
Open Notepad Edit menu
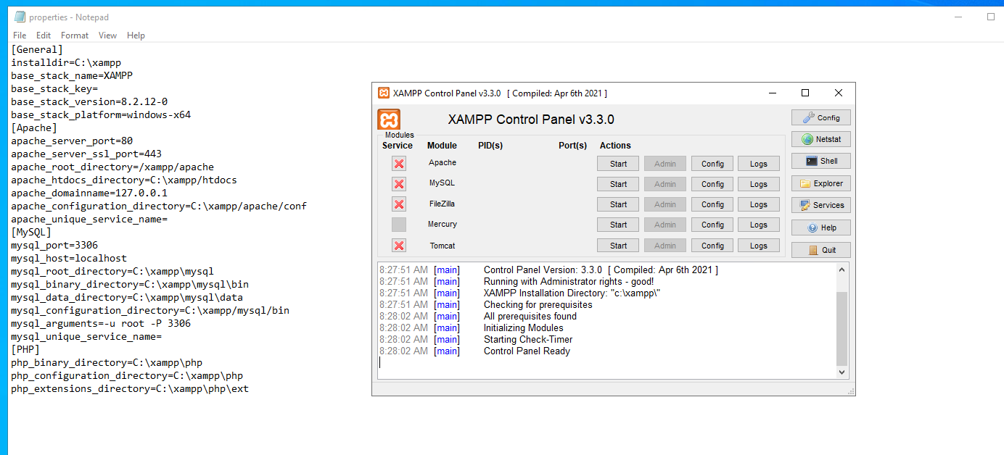click(x=44, y=36)
